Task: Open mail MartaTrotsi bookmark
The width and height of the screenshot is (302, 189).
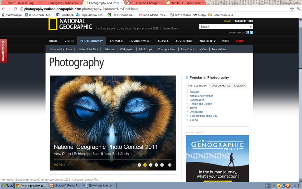Action: click(x=153, y=15)
